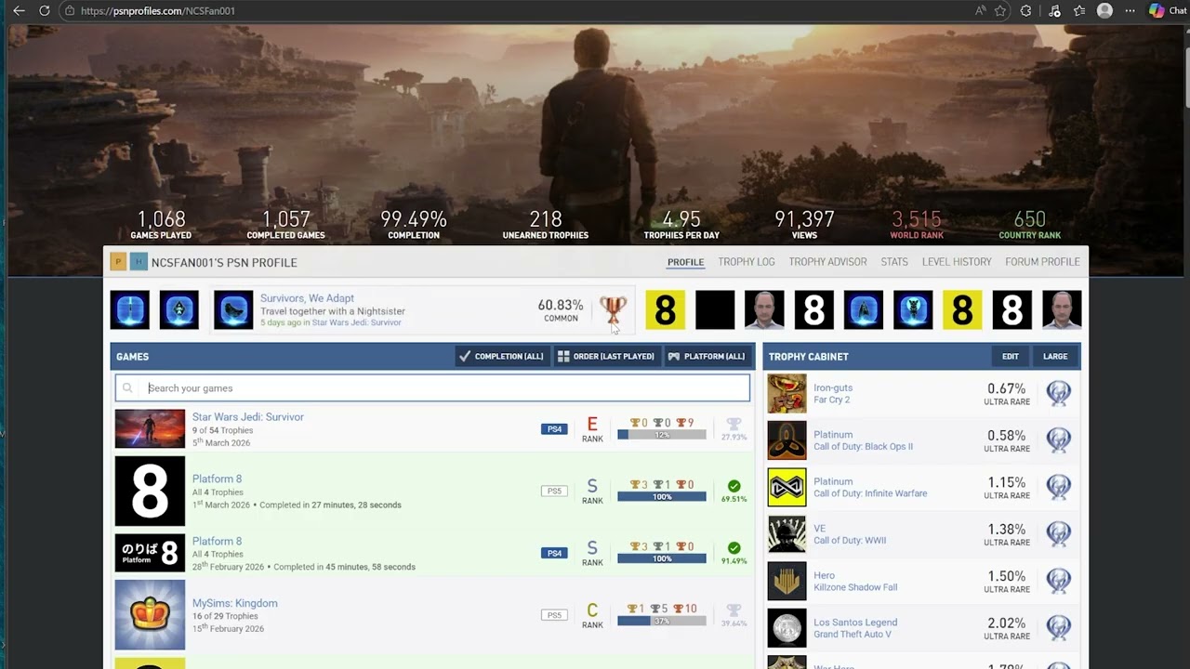Open the TROPHY ADVISOR tab
The image size is (1190, 669).
tap(827, 262)
